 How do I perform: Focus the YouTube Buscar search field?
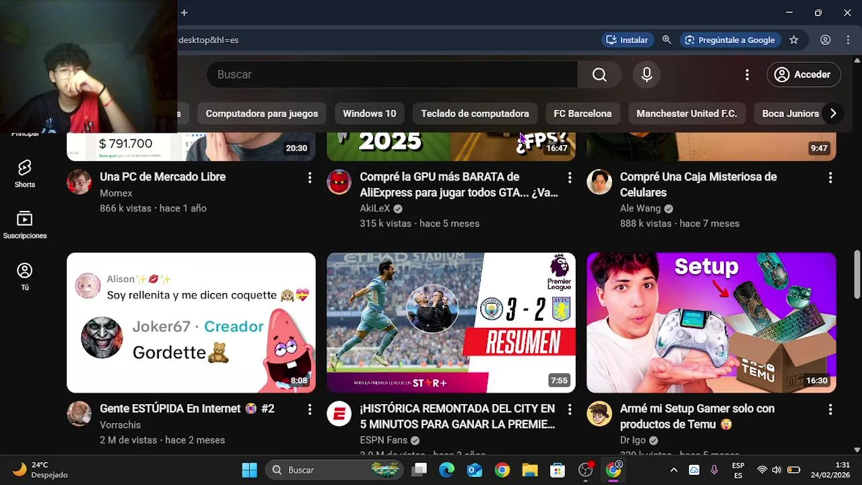coord(392,75)
